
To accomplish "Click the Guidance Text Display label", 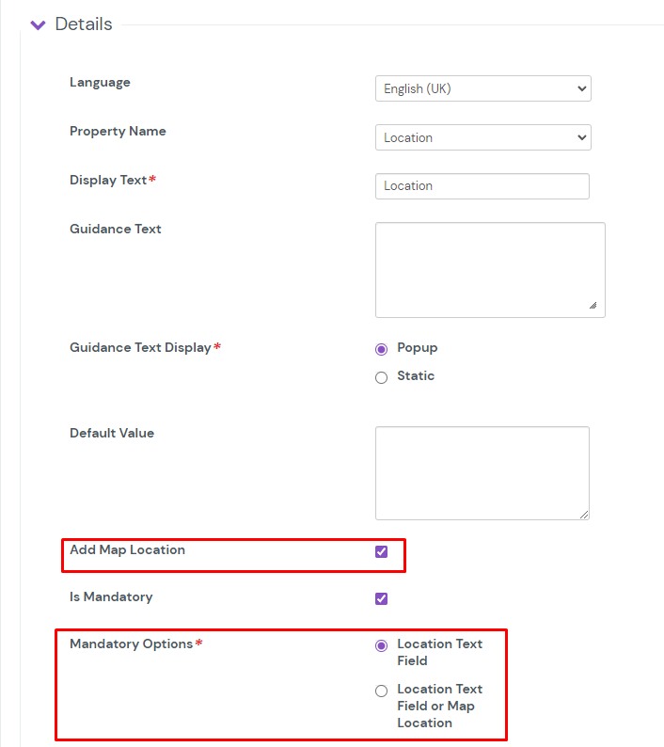I will (140, 347).
